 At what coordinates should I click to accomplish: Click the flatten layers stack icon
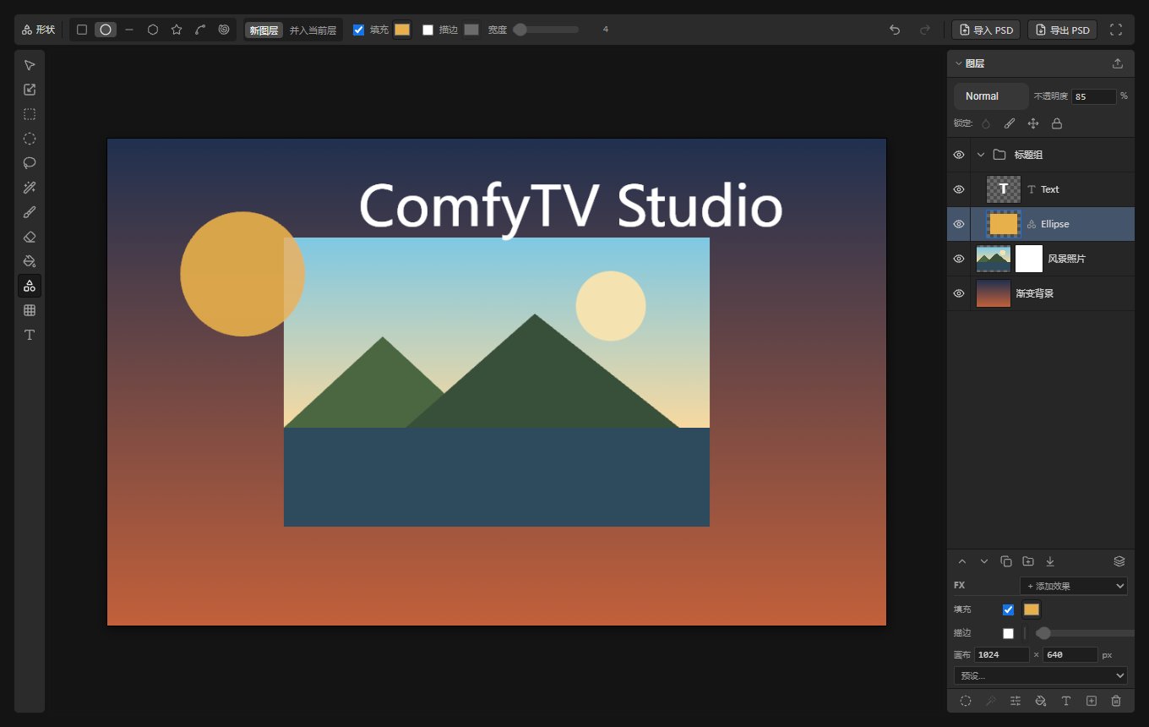click(x=1119, y=561)
